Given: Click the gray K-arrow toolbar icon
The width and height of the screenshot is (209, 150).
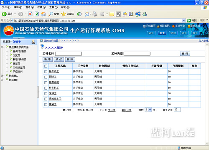Looking at the screenshot, I should click(118, 14).
